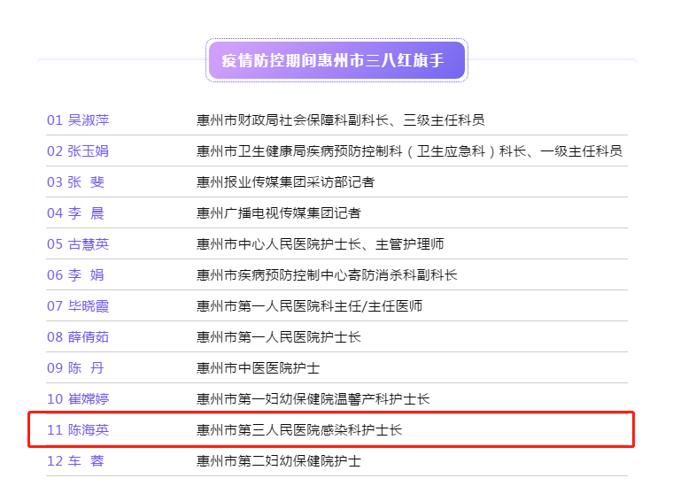Click 惠州市疾病预防控制中心寄防消杀科副科长 text
Screen dimensions: 688x486
(x=327, y=275)
